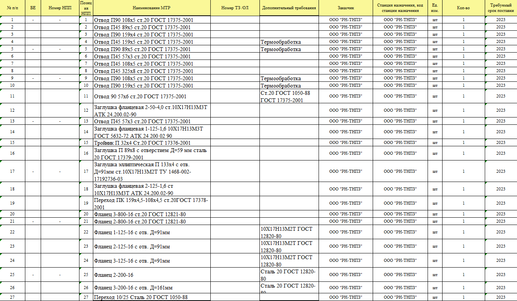The width and height of the screenshot is (517, 301).
Task: Select cell "Переход 10/25 Сталь 20 ГОСТ 1050-88"
Action: point(152,298)
